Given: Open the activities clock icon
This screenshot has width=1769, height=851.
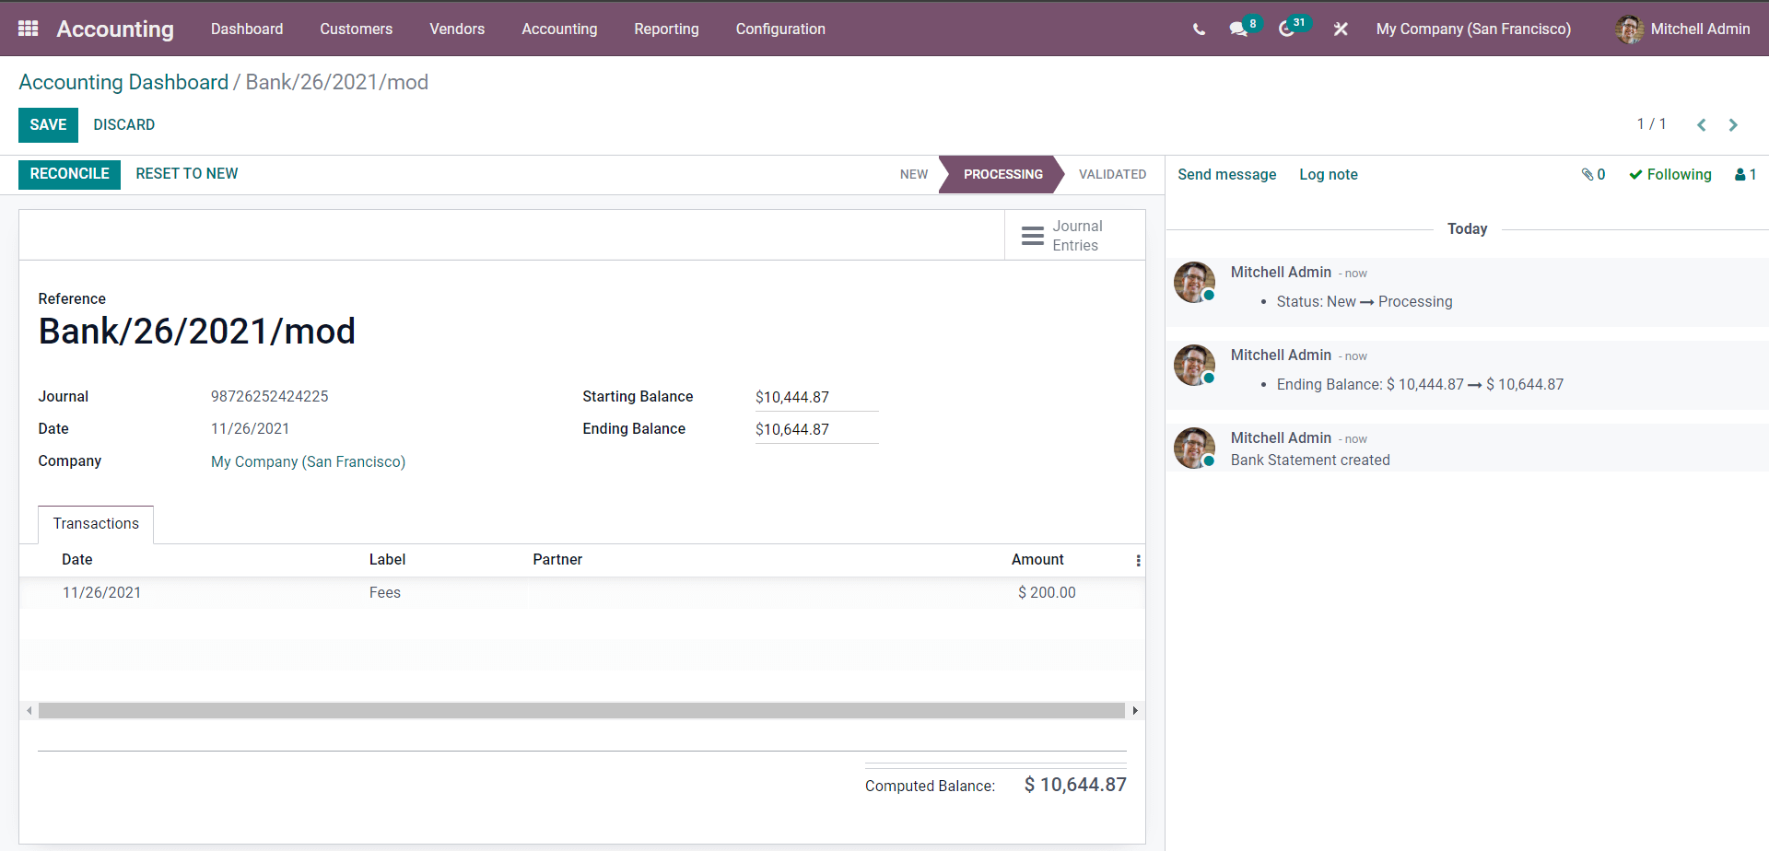Looking at the screenshot, I should [x=1287, y=29].
